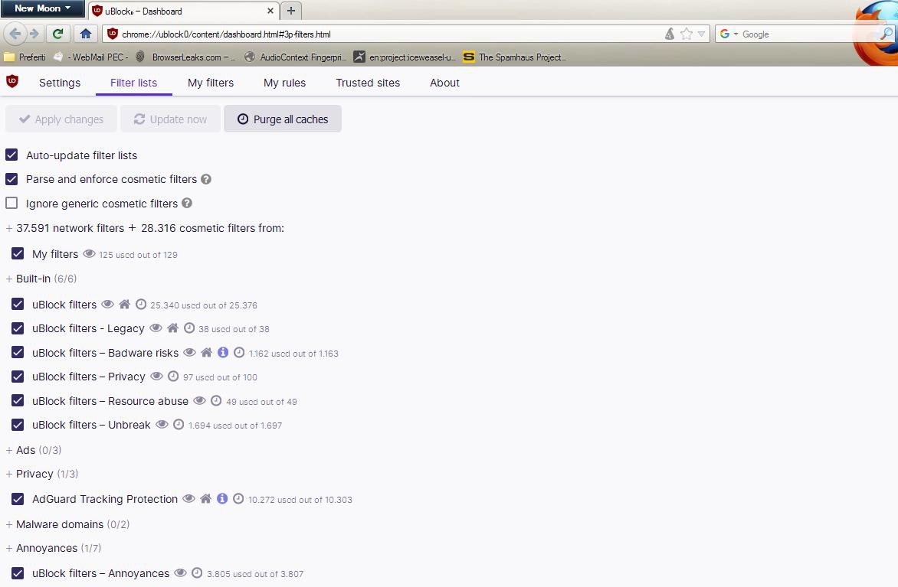The width and height of the screenshot is (898, 587).
Task: Click clock icon for uBlock filters – Privacy
Action: (173, 376)
